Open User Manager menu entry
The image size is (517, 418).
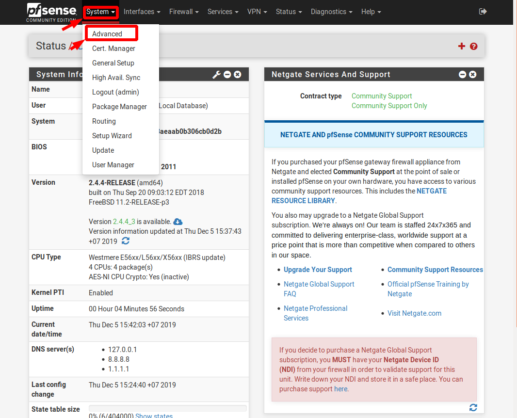coord(113,164)
